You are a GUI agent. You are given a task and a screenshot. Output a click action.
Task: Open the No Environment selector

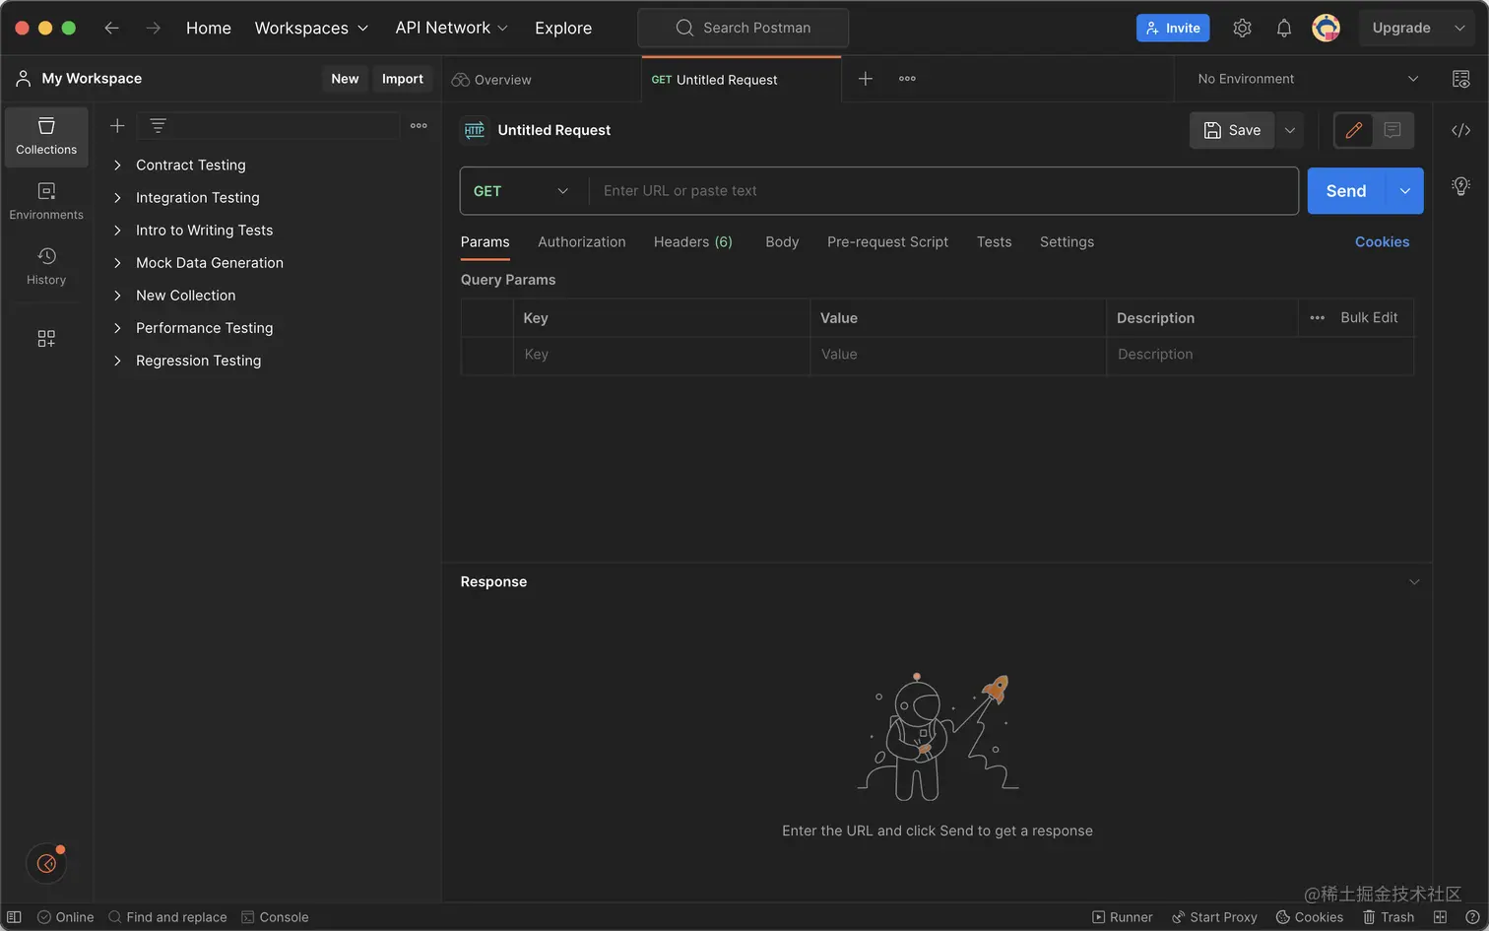pos(1308,79)
